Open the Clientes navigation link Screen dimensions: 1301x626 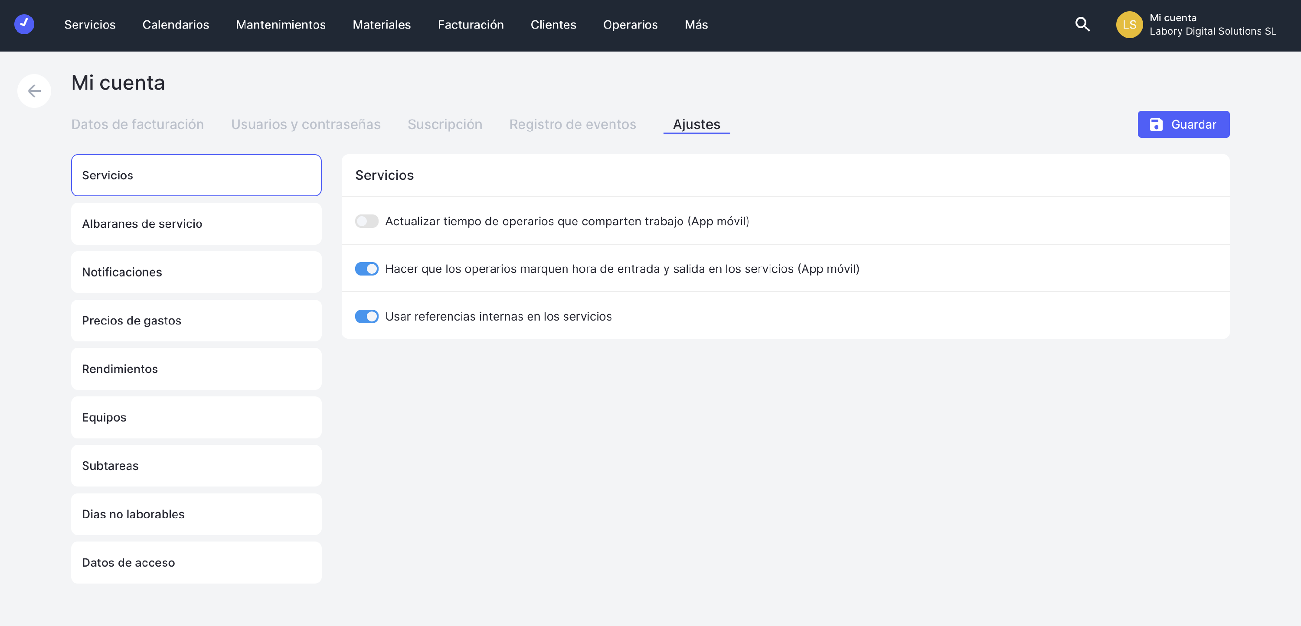pos(553,25)
